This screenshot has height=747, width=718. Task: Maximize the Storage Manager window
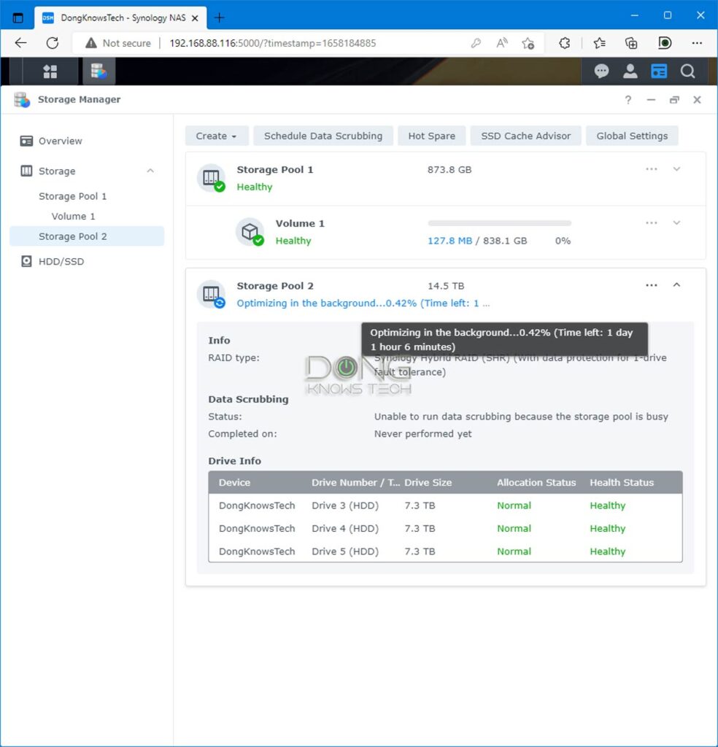tap(674, 99)
